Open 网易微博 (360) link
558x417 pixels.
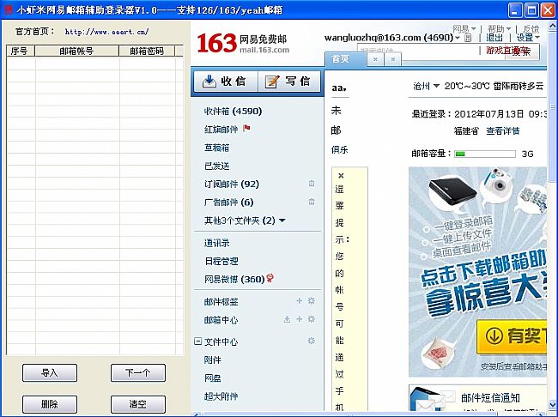pyautogui.click(x=234, y=280)
